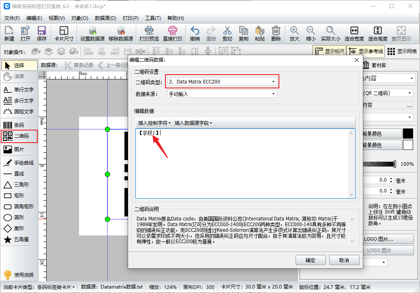Click the black 前景颜色 color swatch
The width and height of the screenshot is (420, 293).
pyautogui.click(x=408, y=133)
